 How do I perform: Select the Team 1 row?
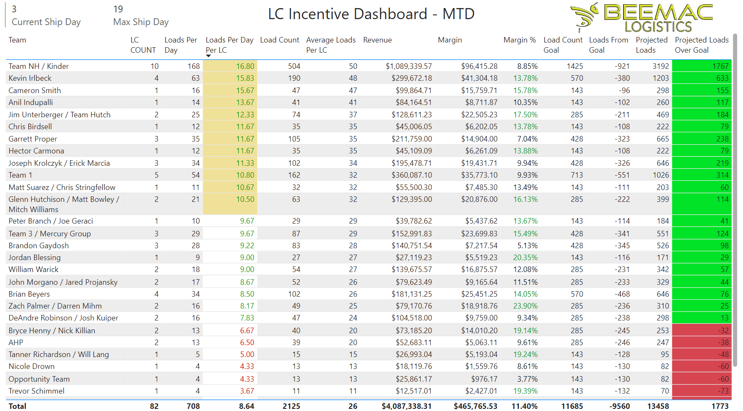pyautogui.click(x=369, y=175)
